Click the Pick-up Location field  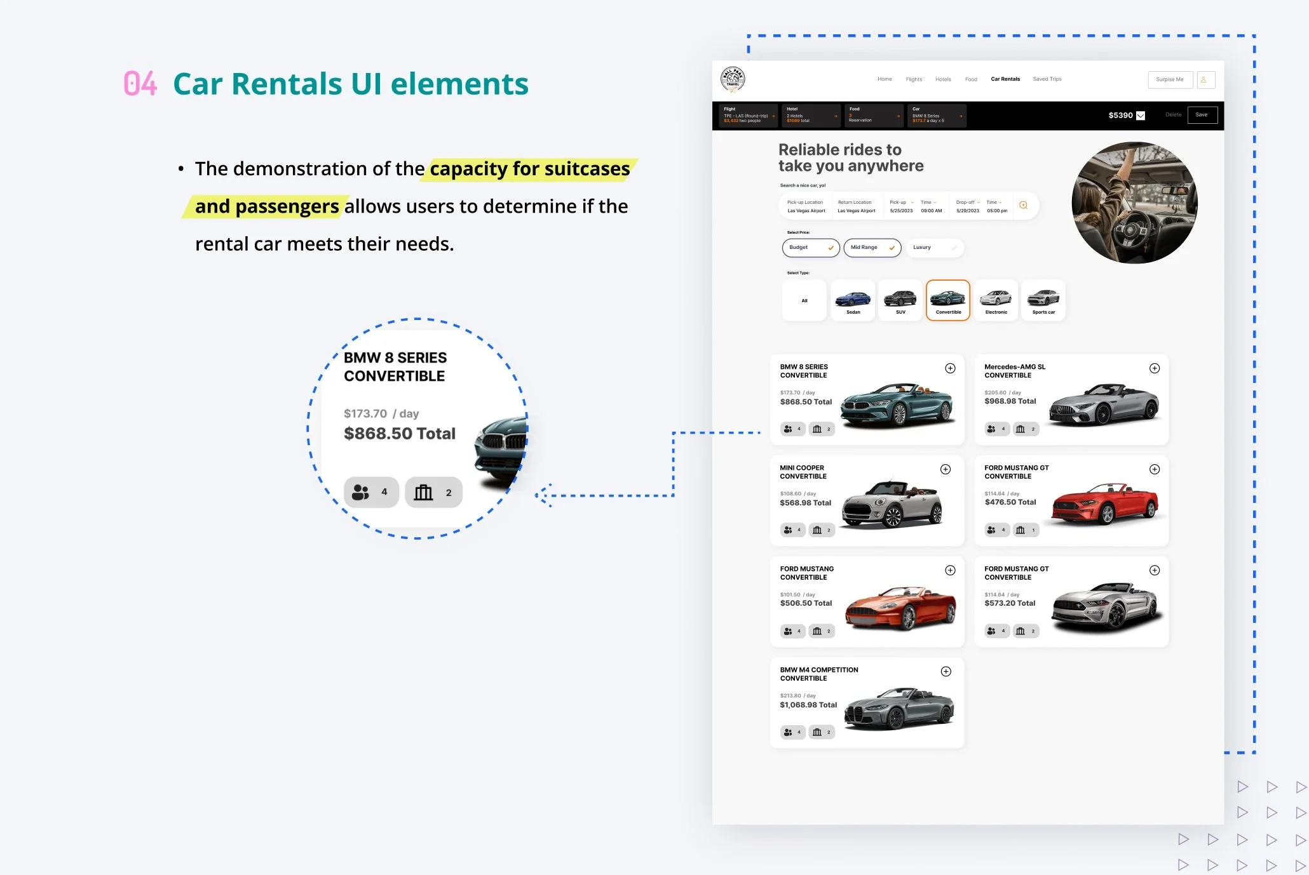click(x=806, y=206)
